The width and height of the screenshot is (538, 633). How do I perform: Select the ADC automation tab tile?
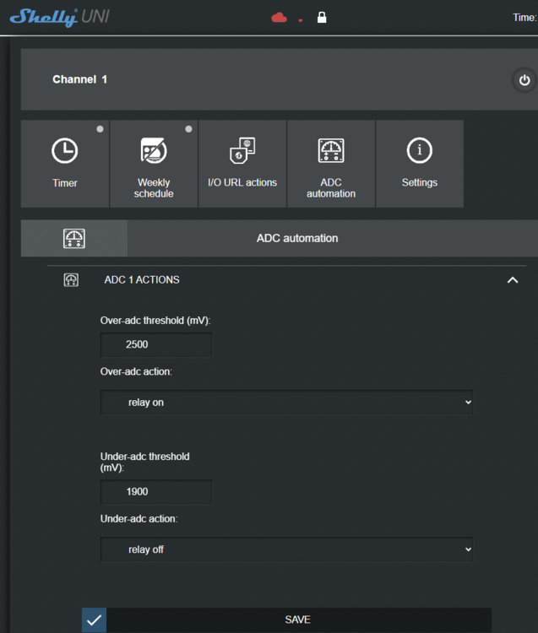pyautogui.click(x=331, y=163)
